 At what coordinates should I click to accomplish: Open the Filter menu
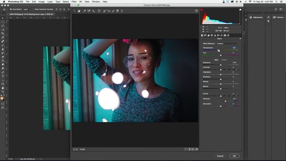74,2
